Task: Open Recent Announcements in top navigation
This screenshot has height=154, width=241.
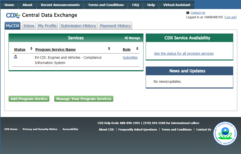Action: (x=60, y=5)
